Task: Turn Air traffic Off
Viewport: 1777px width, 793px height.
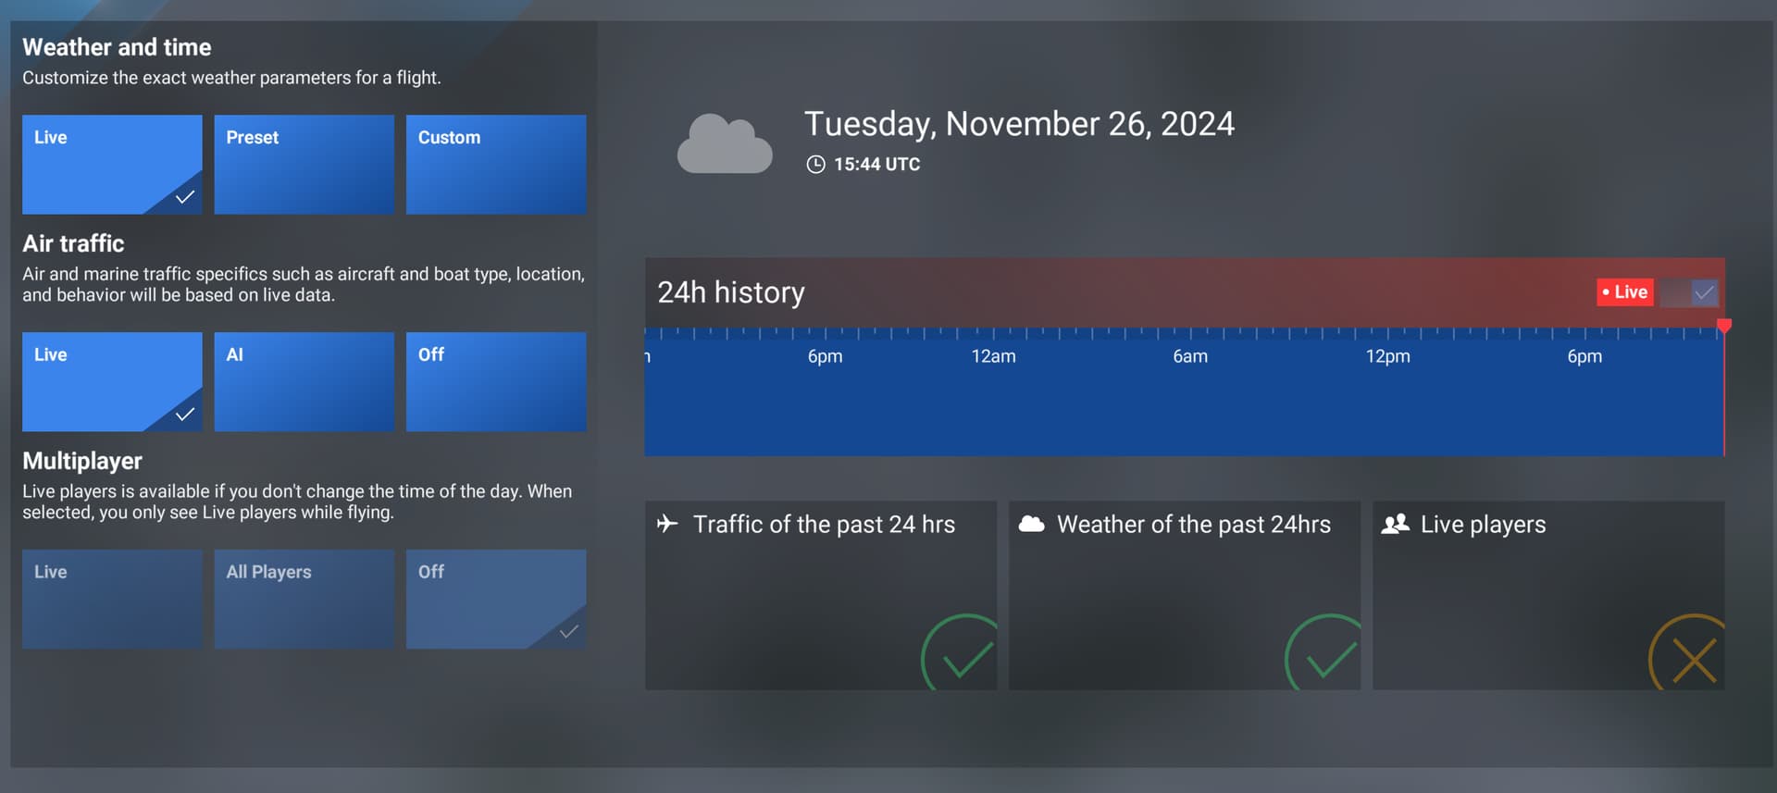Action: (x=496, y=382)
